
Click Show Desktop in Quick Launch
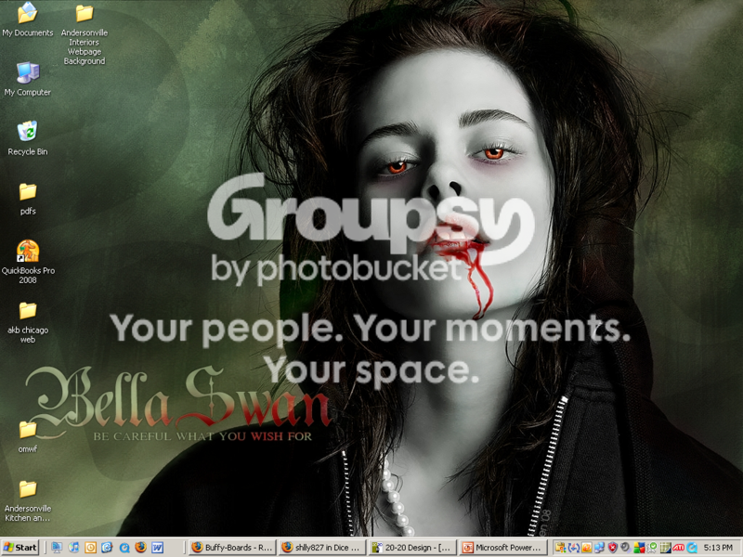tap(57, 548)
